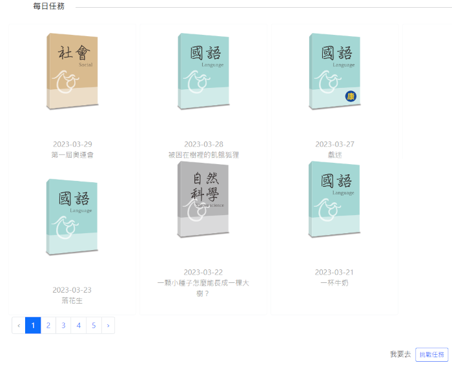Open the tan 社會 Social book cover
Screen dimensions: 452x365
pos(72,71)
